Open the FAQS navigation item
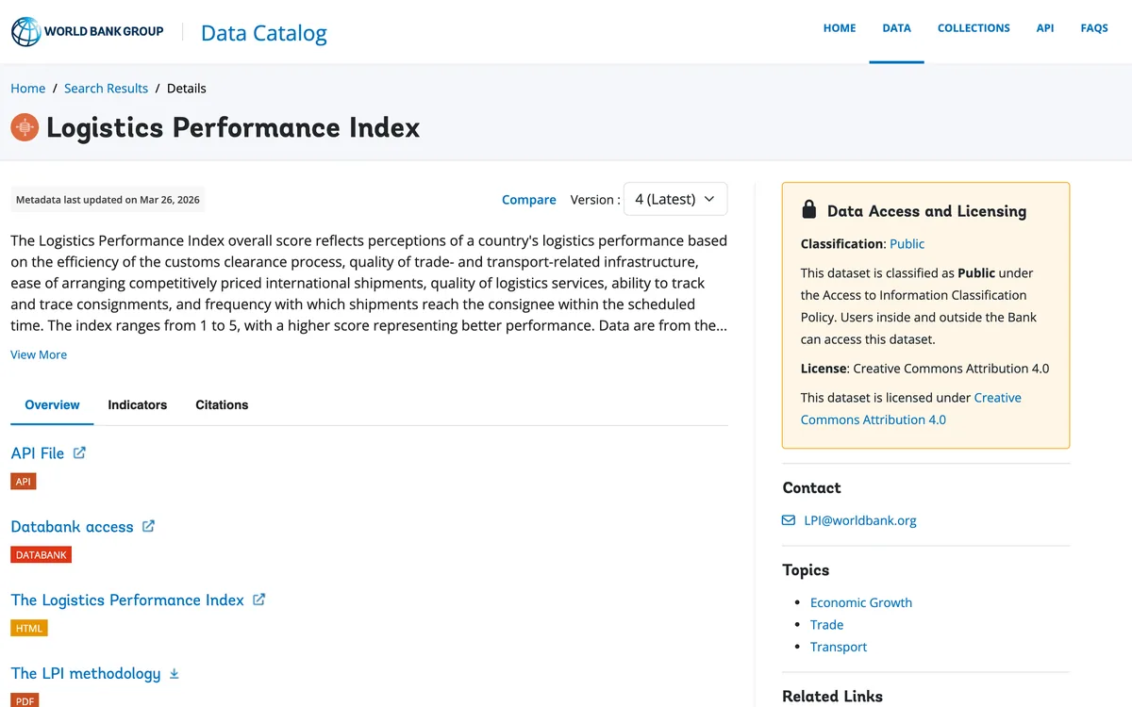Viewport: 1132px width, 707px height. pos(1094,28)
